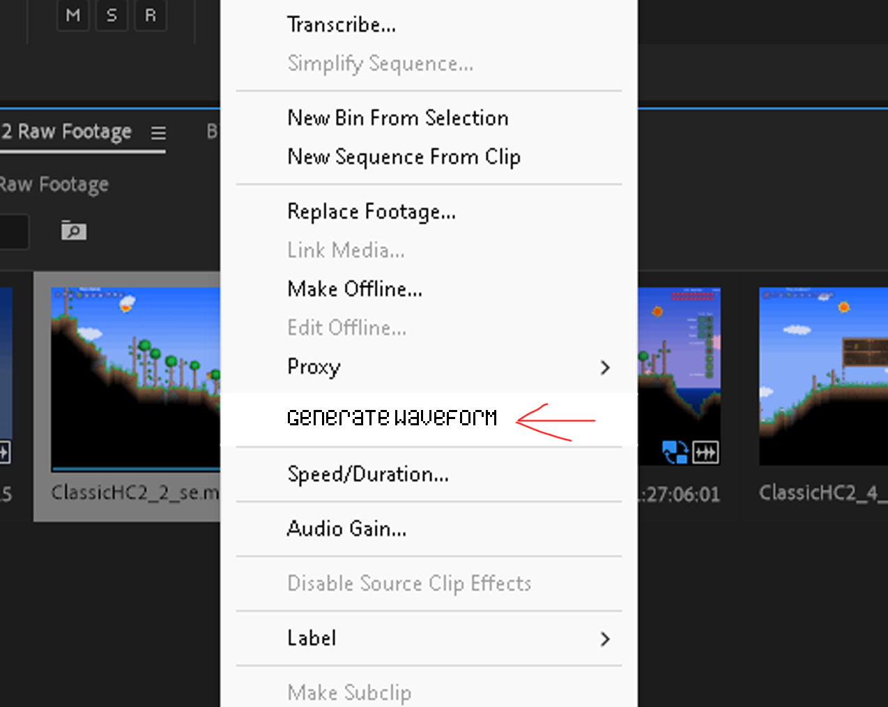Choose New Sequence From Clip
Image resolution: width=888 pixels, height=707 pixels.
404,157
